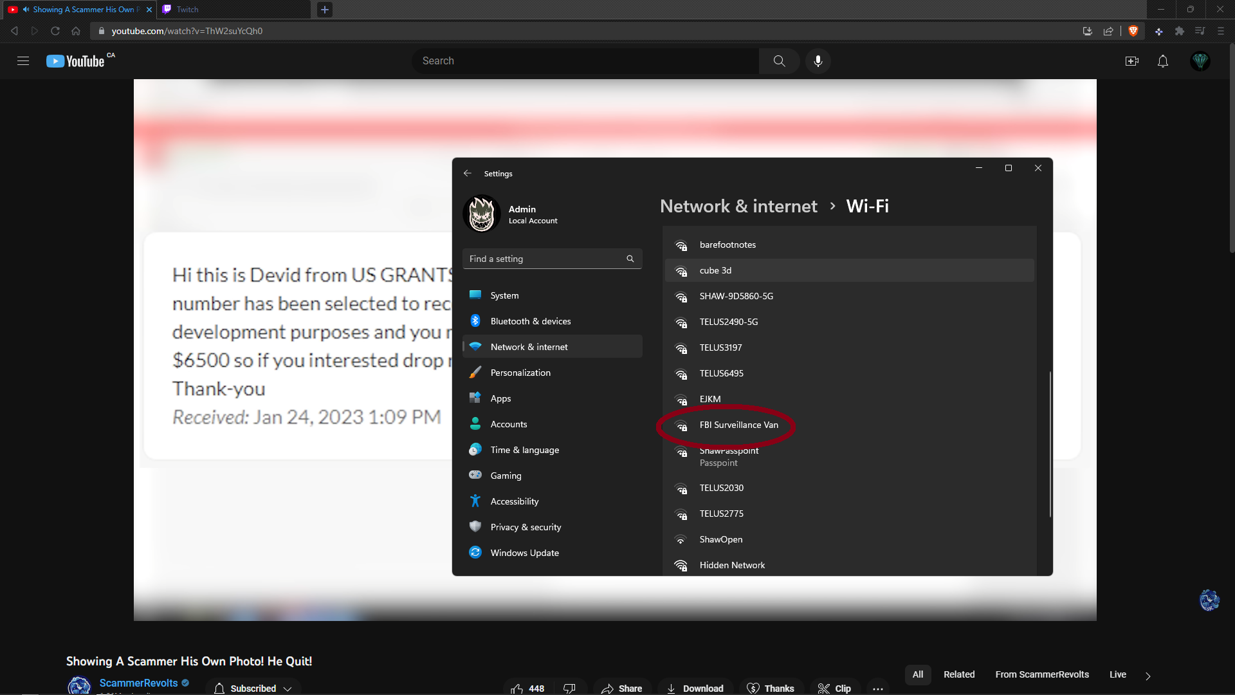Click the Admin Local Account avatar
1235x695 pixels.
pos(482,214)
